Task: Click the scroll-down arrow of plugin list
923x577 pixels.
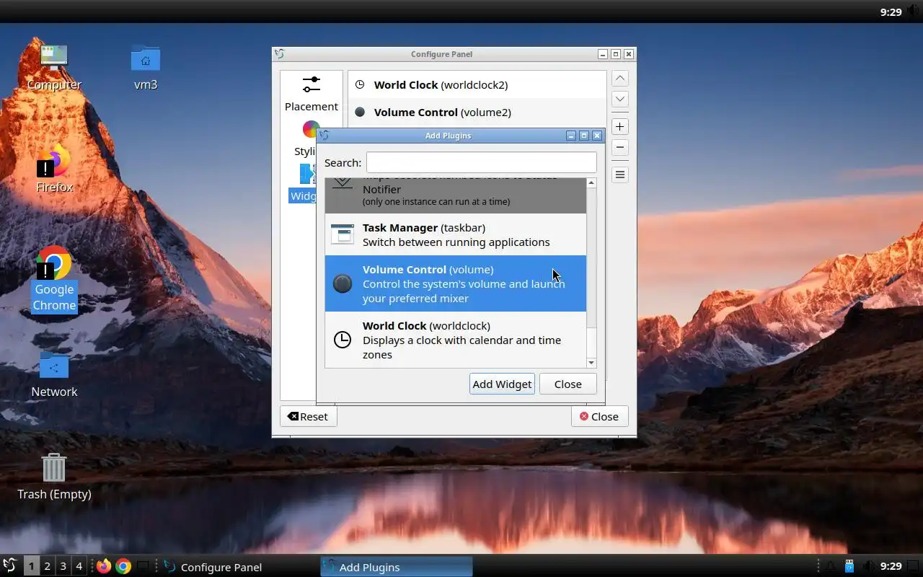Action: coord(591,363)
